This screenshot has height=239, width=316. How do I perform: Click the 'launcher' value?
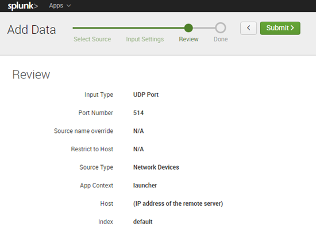pos(145,185)
